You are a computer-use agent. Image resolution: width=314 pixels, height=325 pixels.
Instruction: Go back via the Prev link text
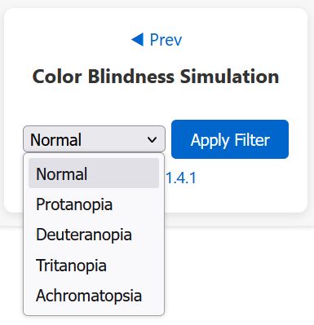(166, 40)
